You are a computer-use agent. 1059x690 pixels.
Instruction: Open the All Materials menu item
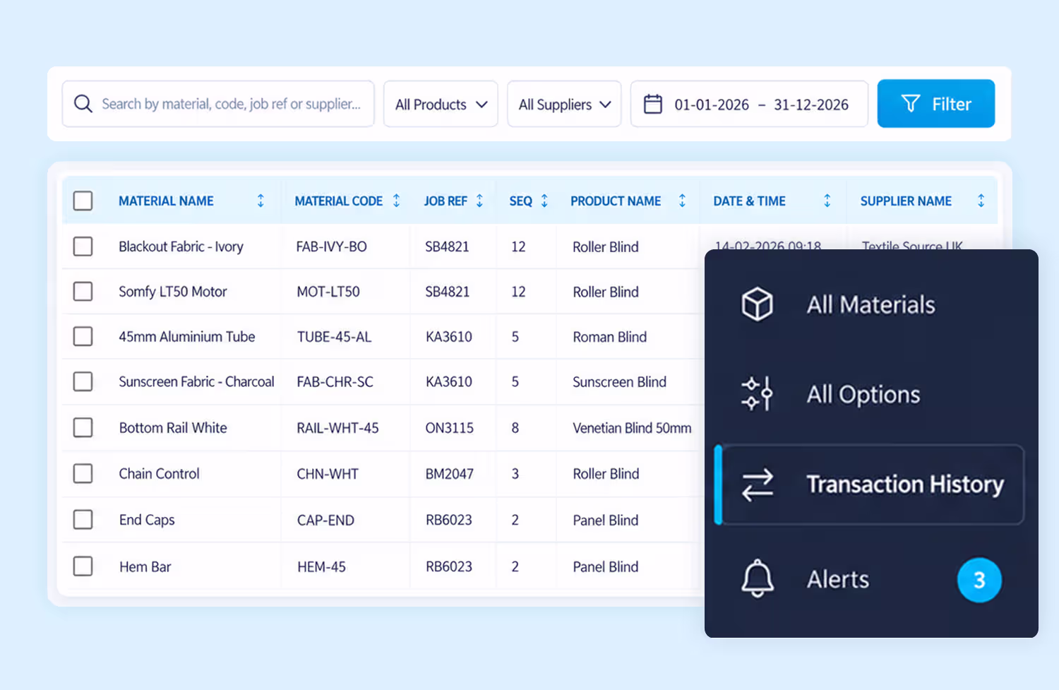coord(871,304)
